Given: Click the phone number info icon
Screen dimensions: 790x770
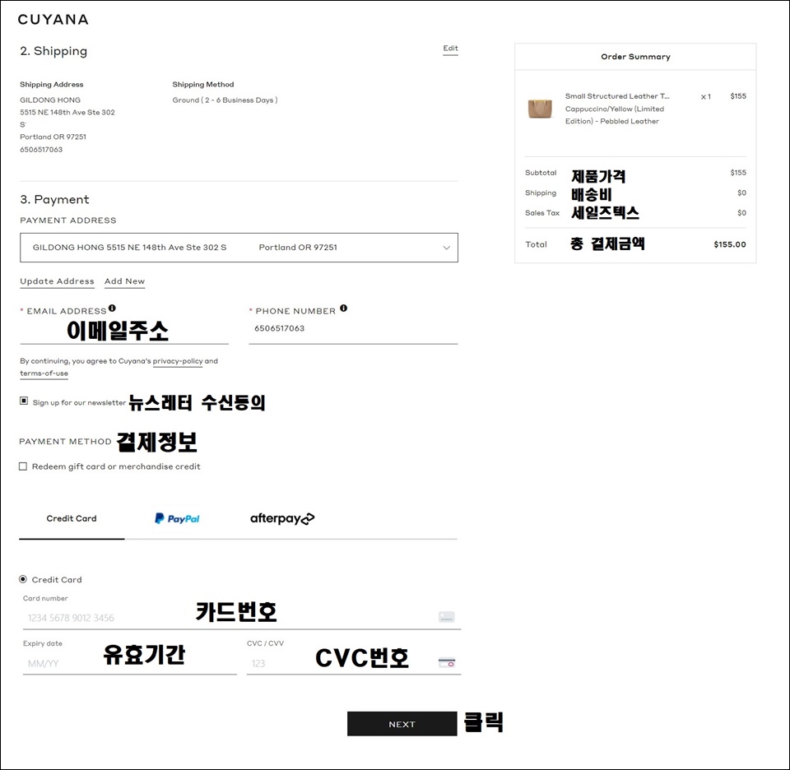Looking at the screenshot, I should [x=344, y=308].
